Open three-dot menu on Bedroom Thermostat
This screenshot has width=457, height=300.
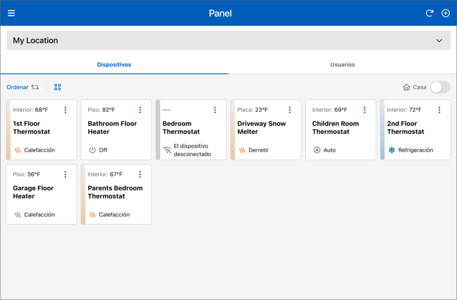[215, 110]
